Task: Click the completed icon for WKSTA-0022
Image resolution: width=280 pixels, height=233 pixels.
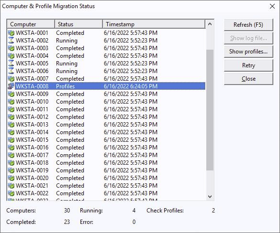Action: point(11,193)
